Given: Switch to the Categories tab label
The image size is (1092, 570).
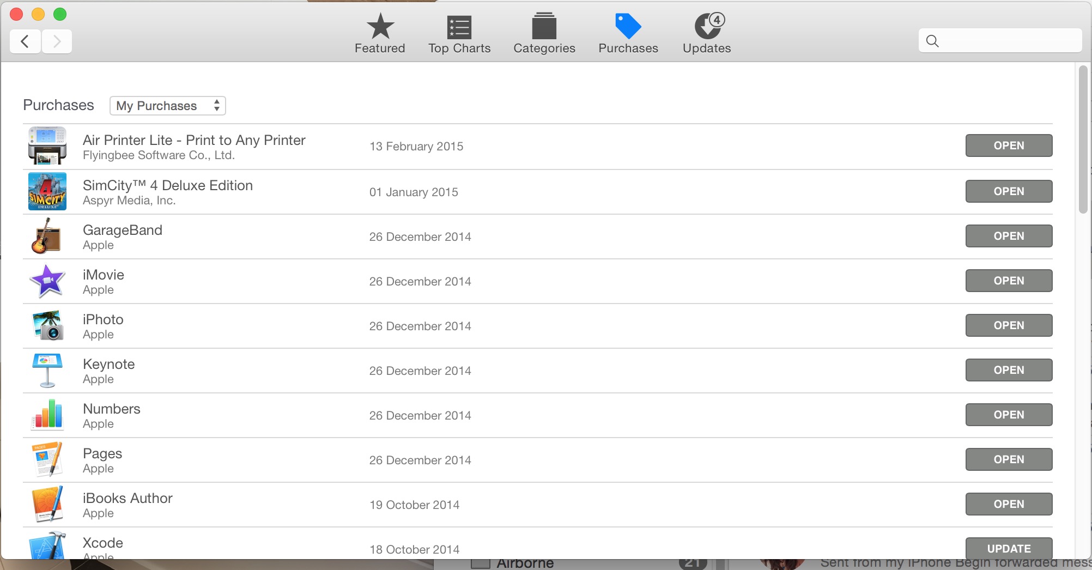Looking at the screenshot, I should pos(544,48).
